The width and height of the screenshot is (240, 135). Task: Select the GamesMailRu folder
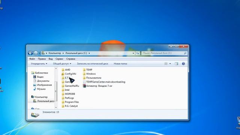coord(70,86)
